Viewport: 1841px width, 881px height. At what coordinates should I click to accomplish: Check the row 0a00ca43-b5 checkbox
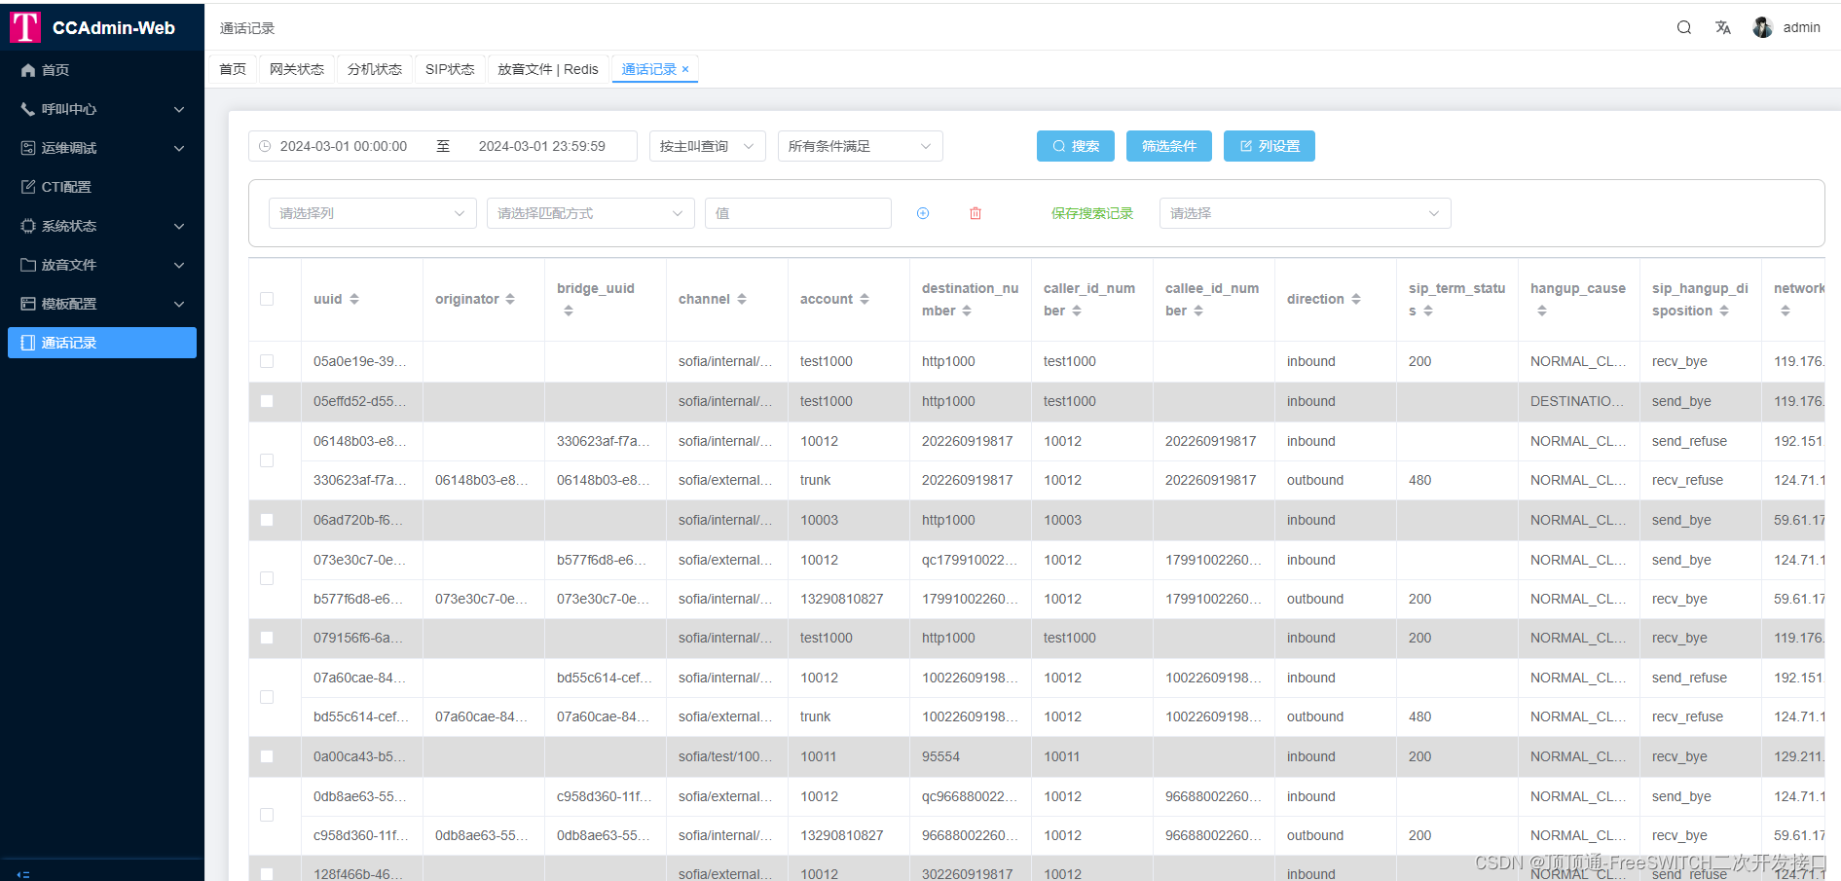point(267,756)
